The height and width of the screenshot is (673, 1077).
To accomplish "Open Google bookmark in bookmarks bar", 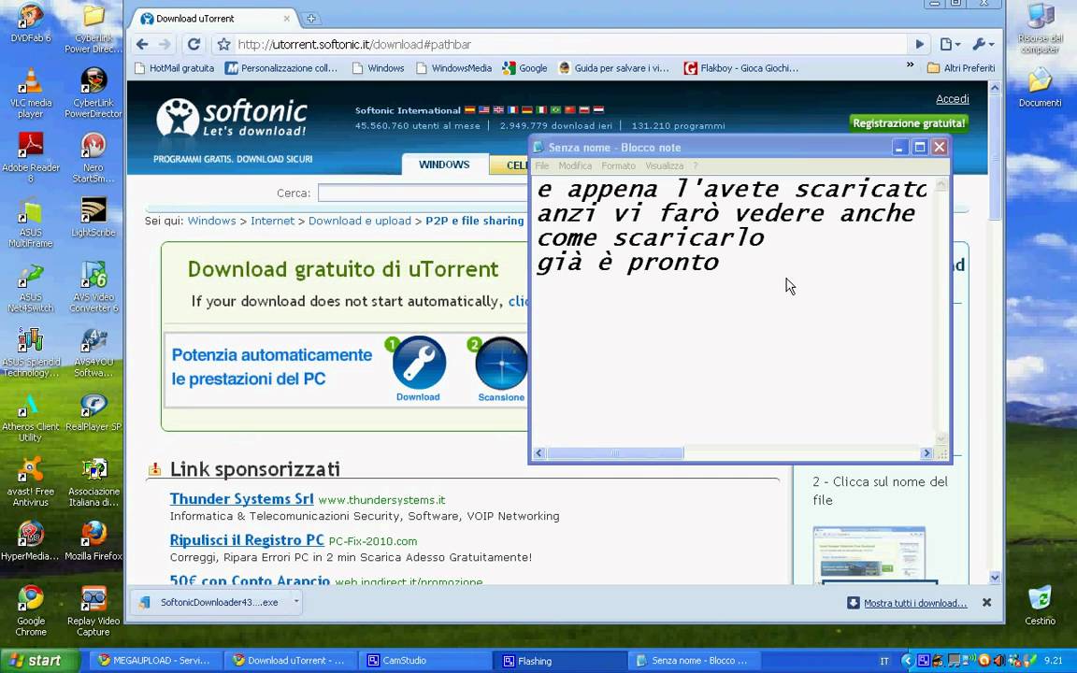I will (524, 68).
